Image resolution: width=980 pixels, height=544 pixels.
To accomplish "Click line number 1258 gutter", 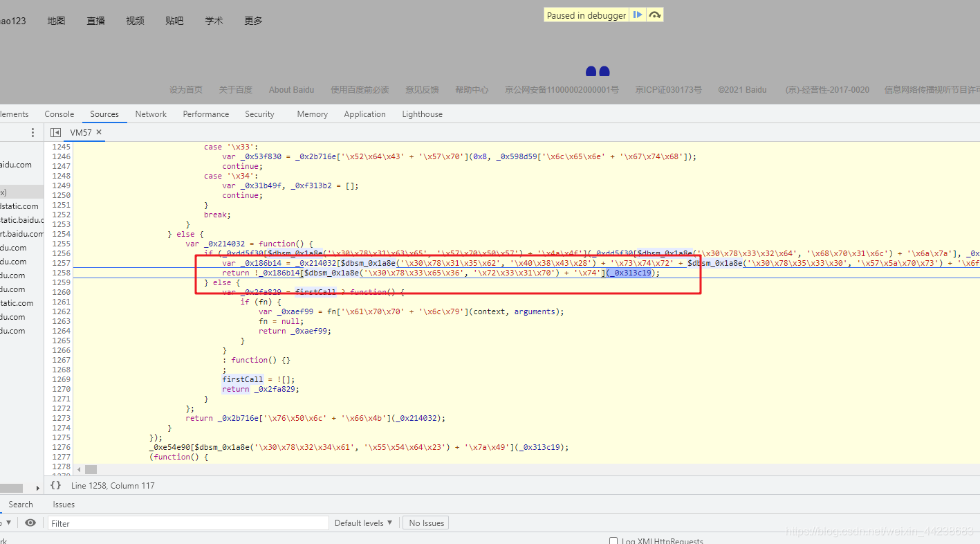I will pyautogui.click(x=62, y=273).
